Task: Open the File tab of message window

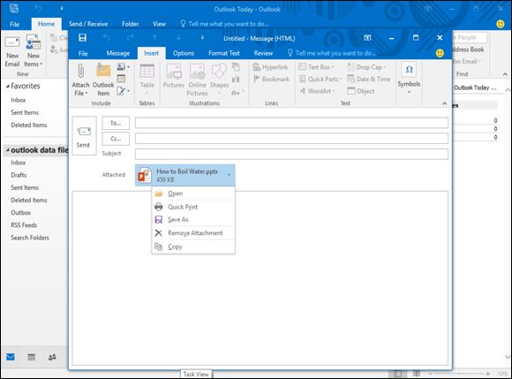Action: [83, 53]
